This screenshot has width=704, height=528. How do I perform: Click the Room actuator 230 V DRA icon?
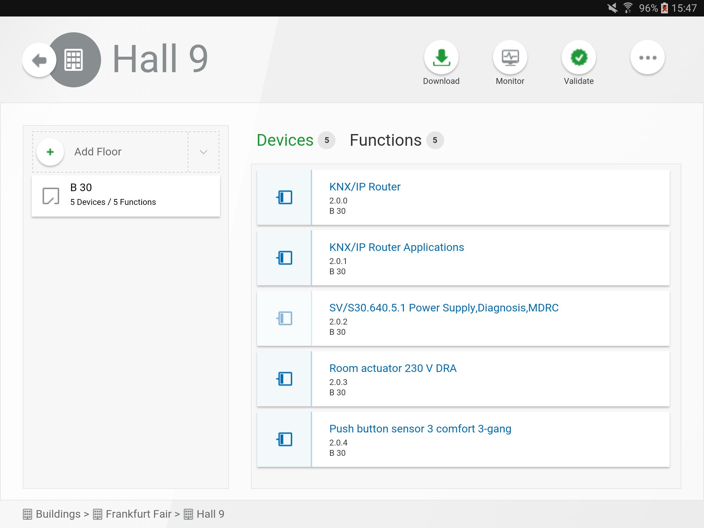[284, 379]
